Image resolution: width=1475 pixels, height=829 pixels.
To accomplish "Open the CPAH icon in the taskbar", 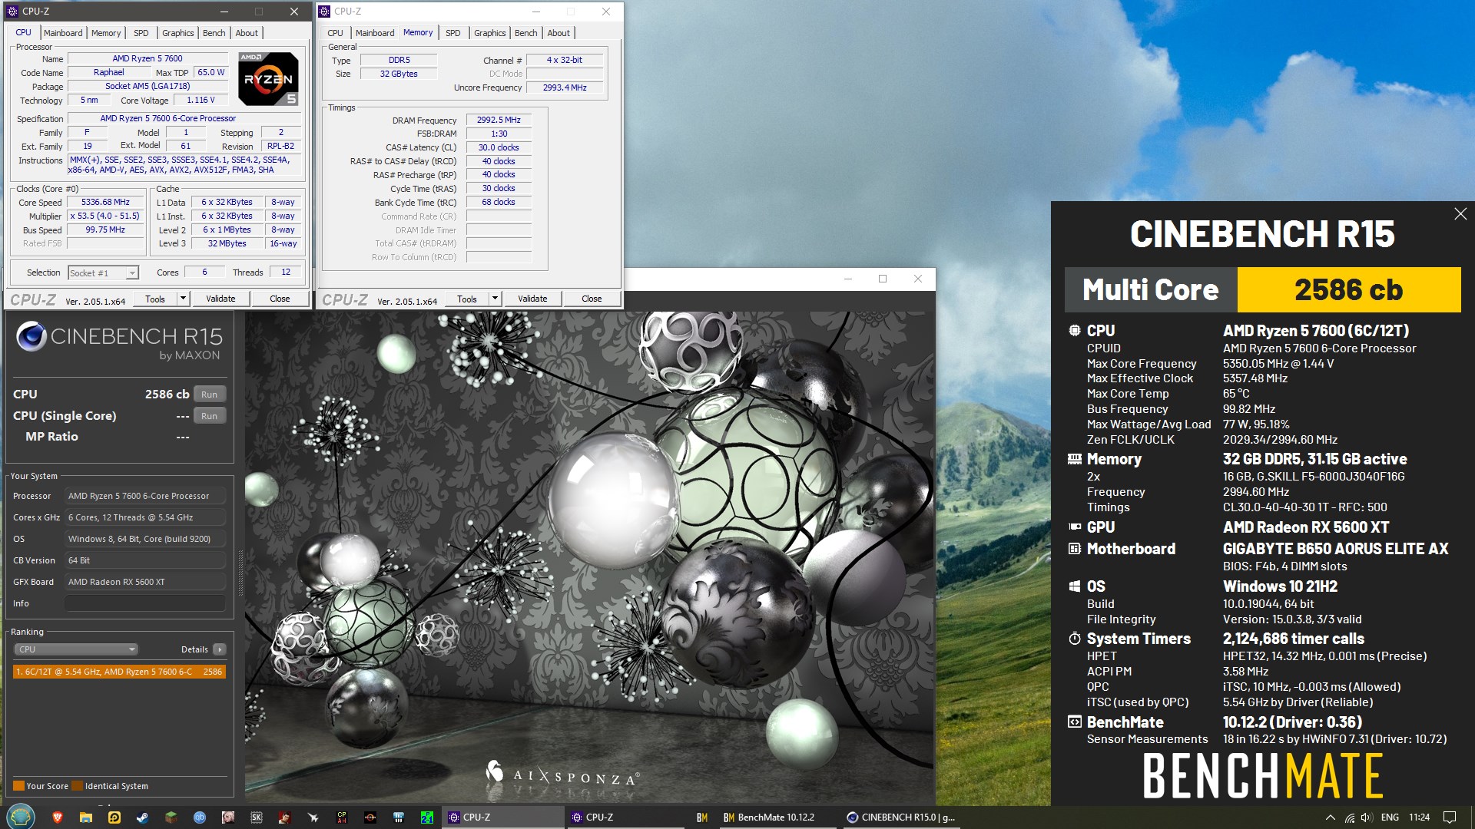I will pos(342,817).
